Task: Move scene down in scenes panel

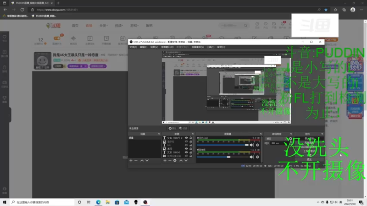Action: click(x=147, y=161)
